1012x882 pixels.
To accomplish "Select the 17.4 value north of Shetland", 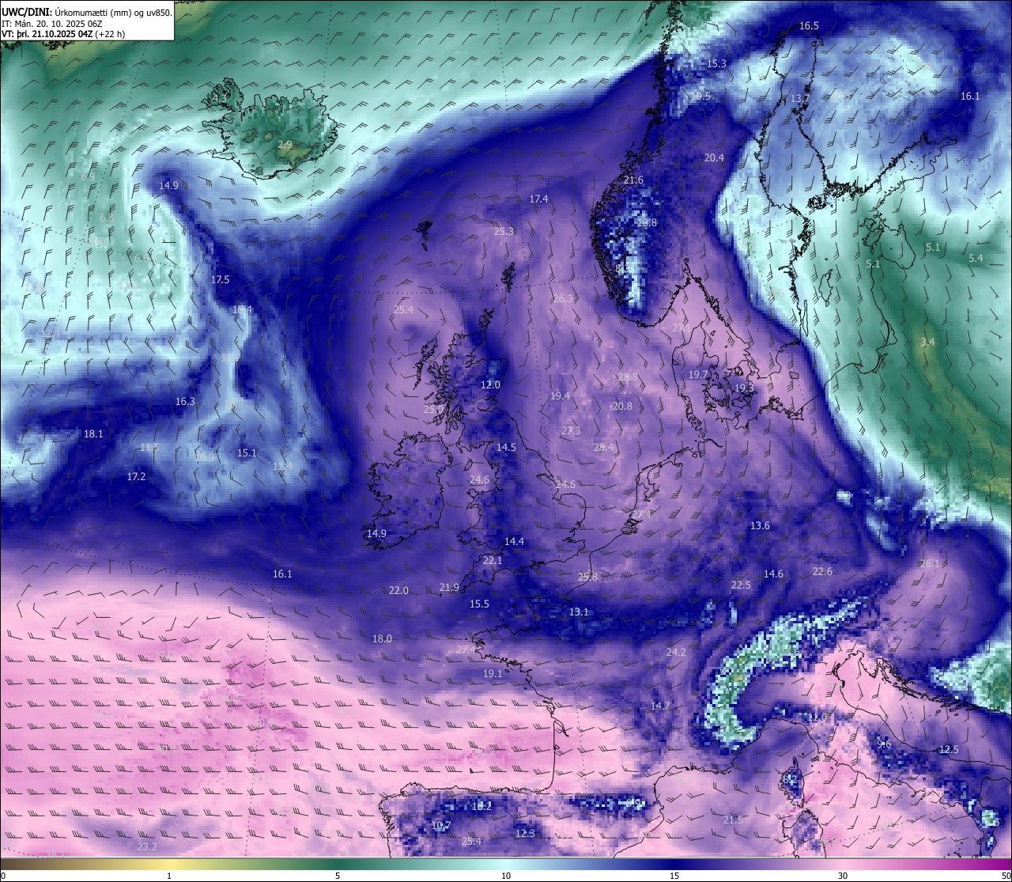I will pos(538,199).
